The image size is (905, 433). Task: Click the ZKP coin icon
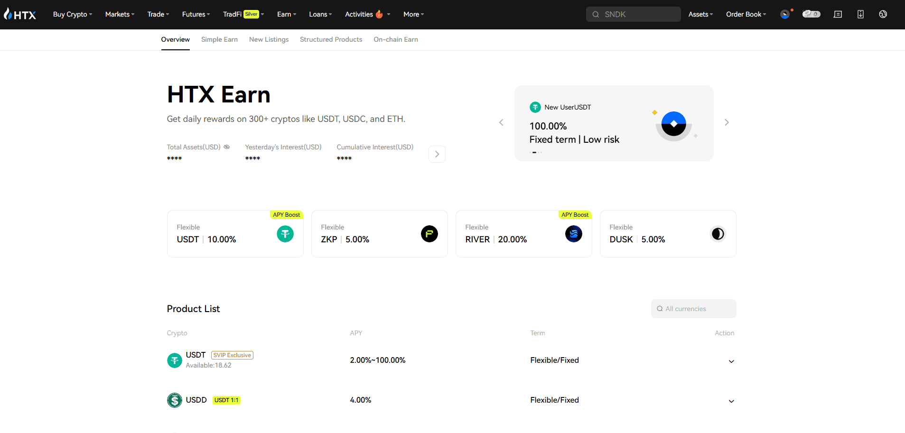pyautogui.click(x=429, y=234)
